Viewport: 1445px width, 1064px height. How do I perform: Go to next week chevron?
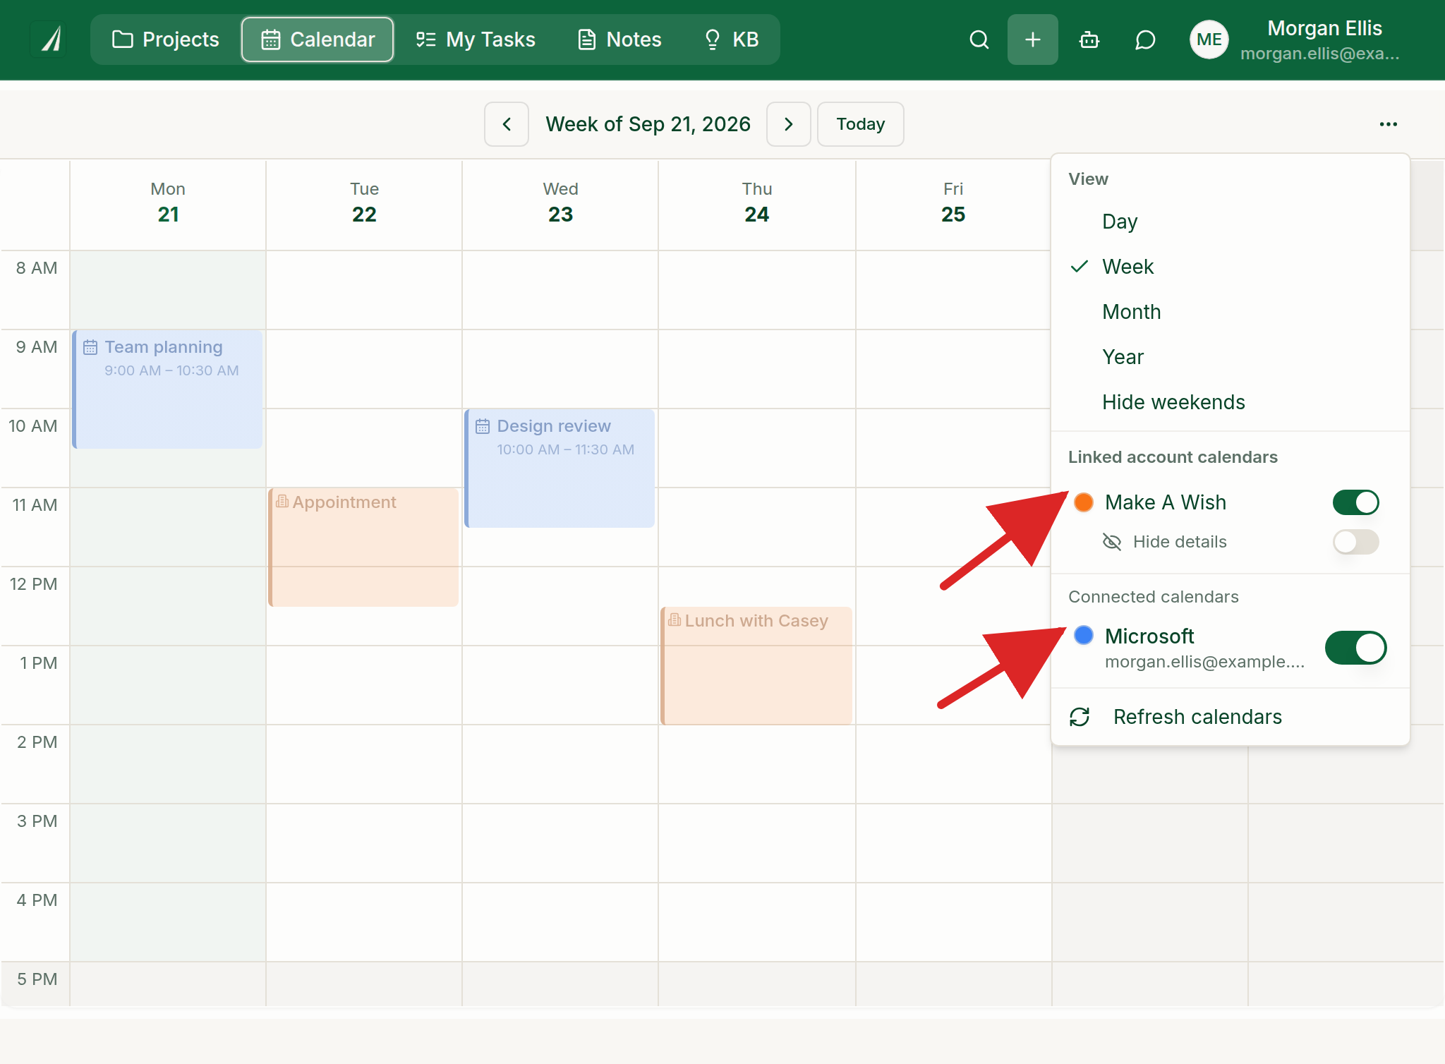point(789,124)
